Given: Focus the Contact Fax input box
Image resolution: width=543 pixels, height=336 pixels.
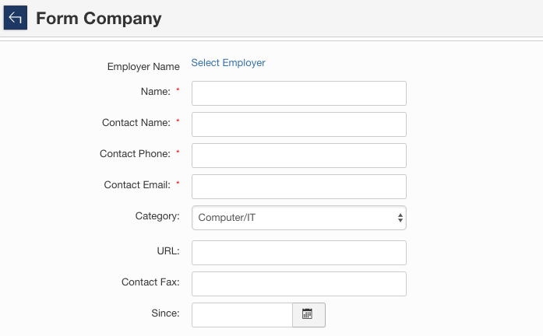Looking at the screenshot, I should pyautogui.click(x=299, y=284).
